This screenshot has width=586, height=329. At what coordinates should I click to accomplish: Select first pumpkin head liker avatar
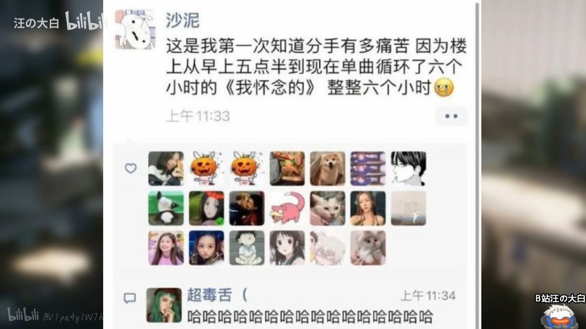coord(206,168)
